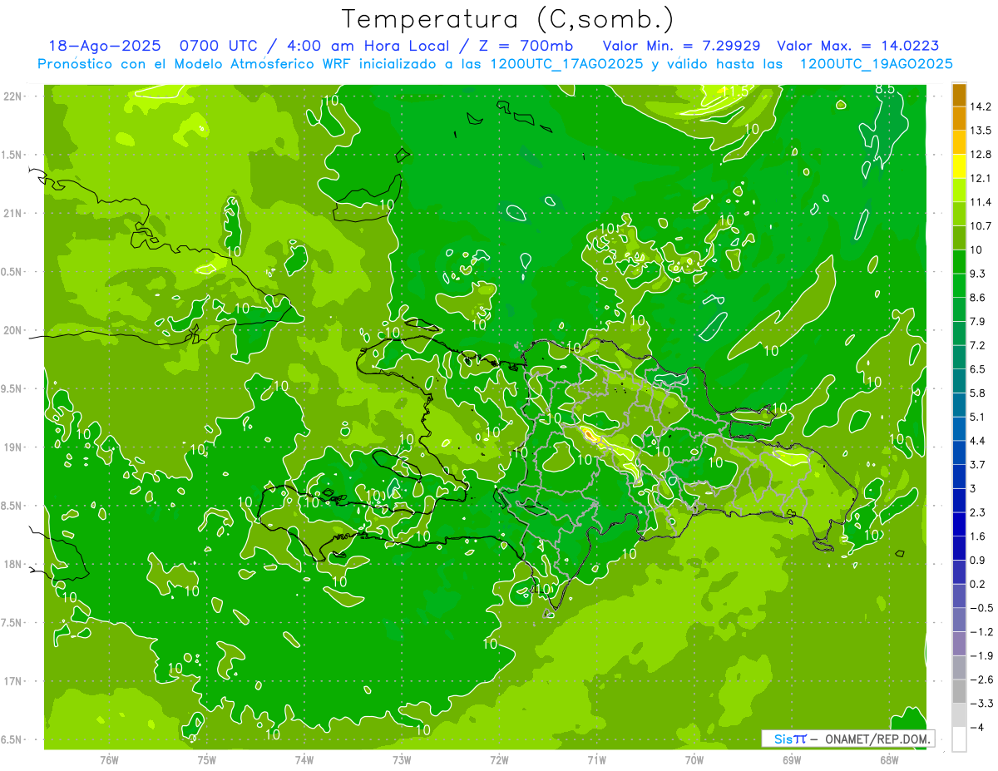Click the '-1.2' color scale label
This screenshot has height=771, width=998.
pyautogui.click(x=980, y=632)
